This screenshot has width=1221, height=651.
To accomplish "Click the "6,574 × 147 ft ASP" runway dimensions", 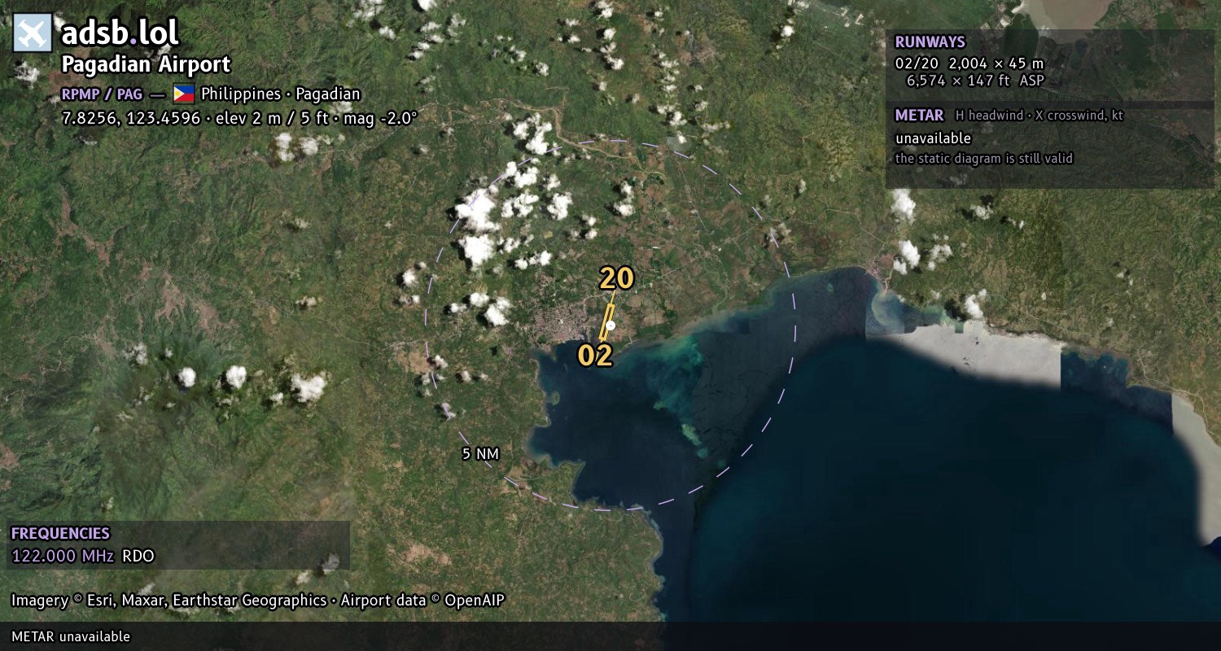I will (x=975, y=81).
